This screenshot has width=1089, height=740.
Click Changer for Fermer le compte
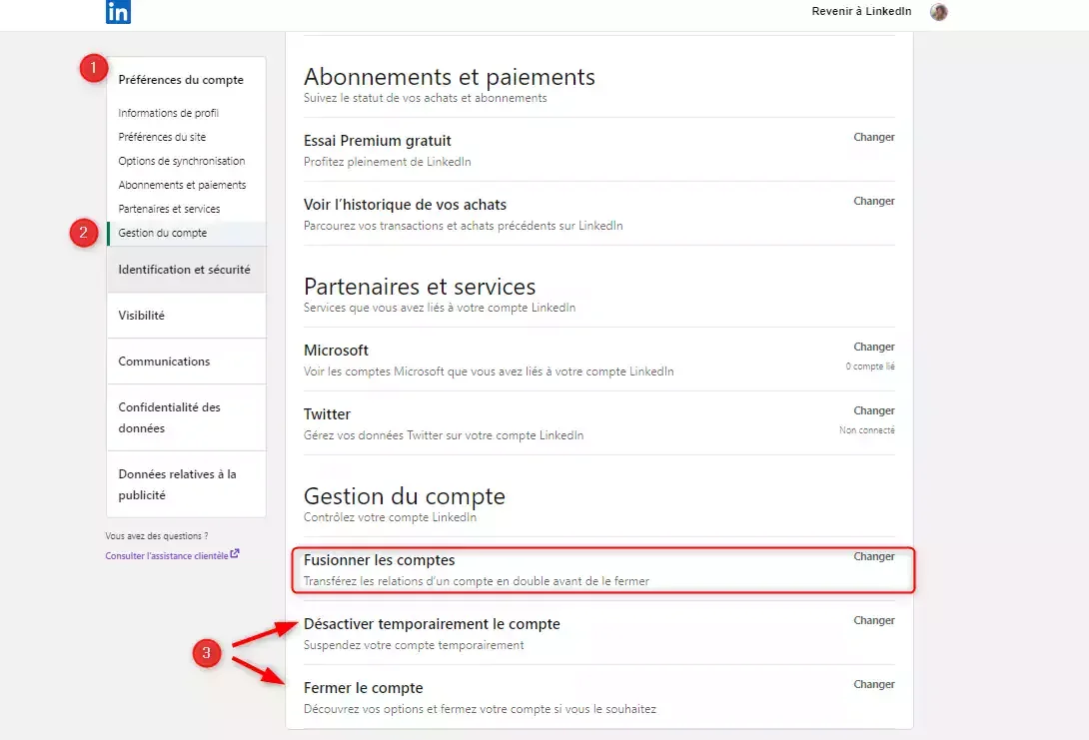(874, 684)
